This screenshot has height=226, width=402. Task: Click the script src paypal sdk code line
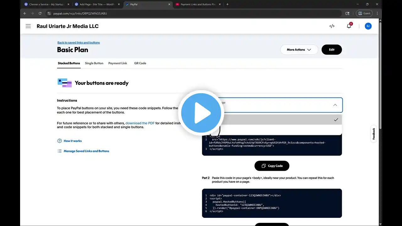pyautogui.click(x=268, y=143)
